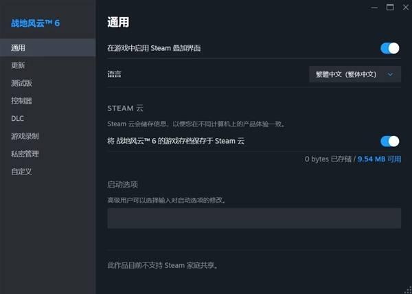Toggle Steam overlay in-game switch

[x=389, y=48]
